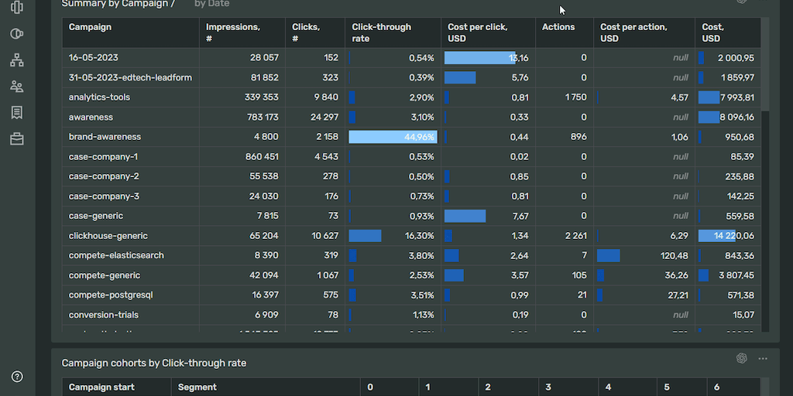Click the bookmarked document sidebar icon

tap(17, 113)
